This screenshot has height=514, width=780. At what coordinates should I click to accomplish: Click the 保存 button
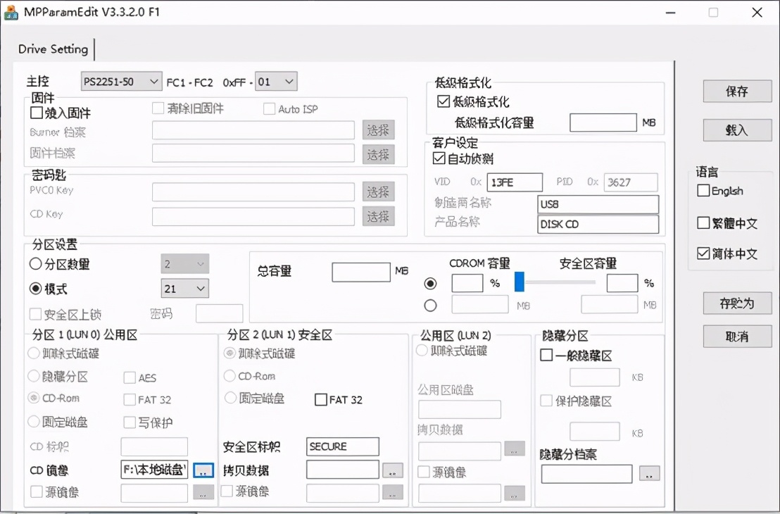[736, 91]
